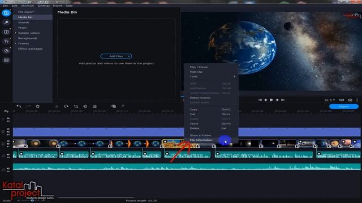Select Backgrounds in sidebar
This screenshot has width=362, height=203.
[x=28, y=38]
